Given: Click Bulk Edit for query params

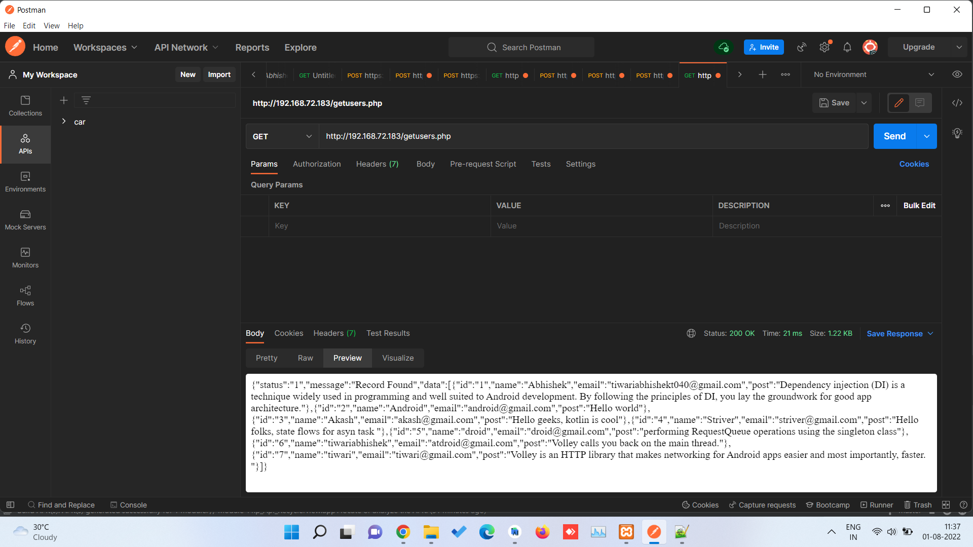Looking at the screenshot, I should coord(919,206).
